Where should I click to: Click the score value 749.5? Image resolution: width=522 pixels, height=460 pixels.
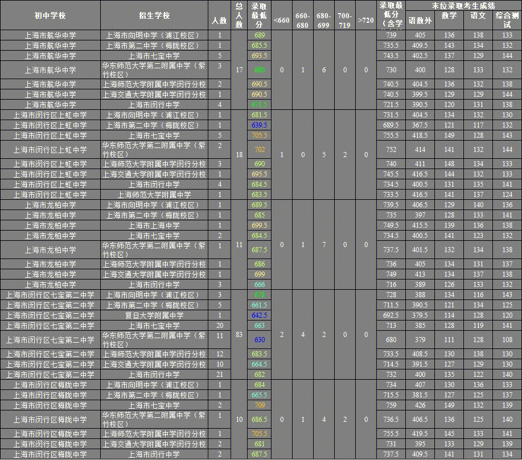tap(391, 225)
